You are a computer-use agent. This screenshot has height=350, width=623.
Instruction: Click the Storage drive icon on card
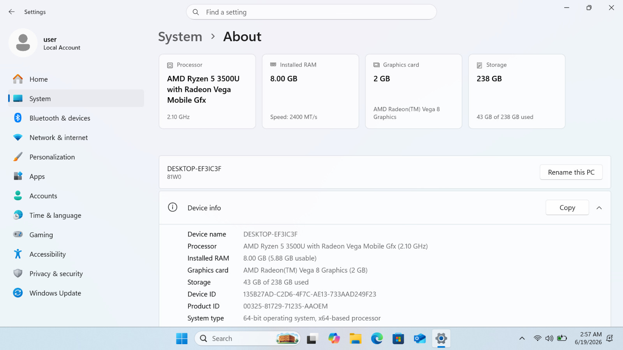click(480, 65)
